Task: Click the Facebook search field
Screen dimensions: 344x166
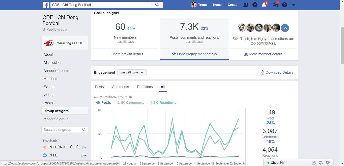Action: point(101,5)
